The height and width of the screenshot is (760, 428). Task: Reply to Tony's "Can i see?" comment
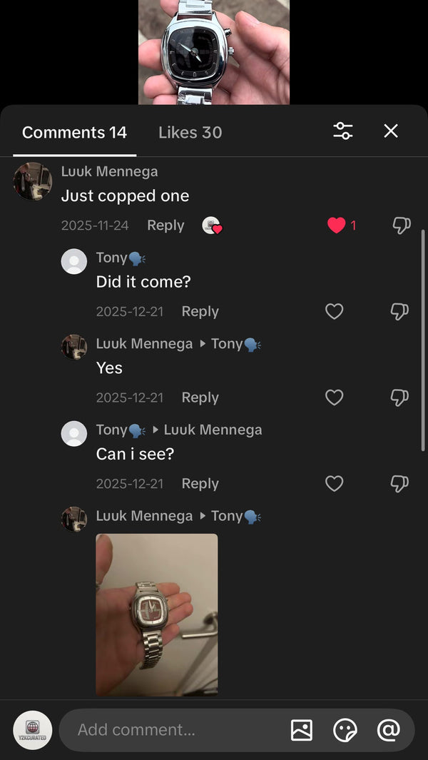(x=200, y=484)
